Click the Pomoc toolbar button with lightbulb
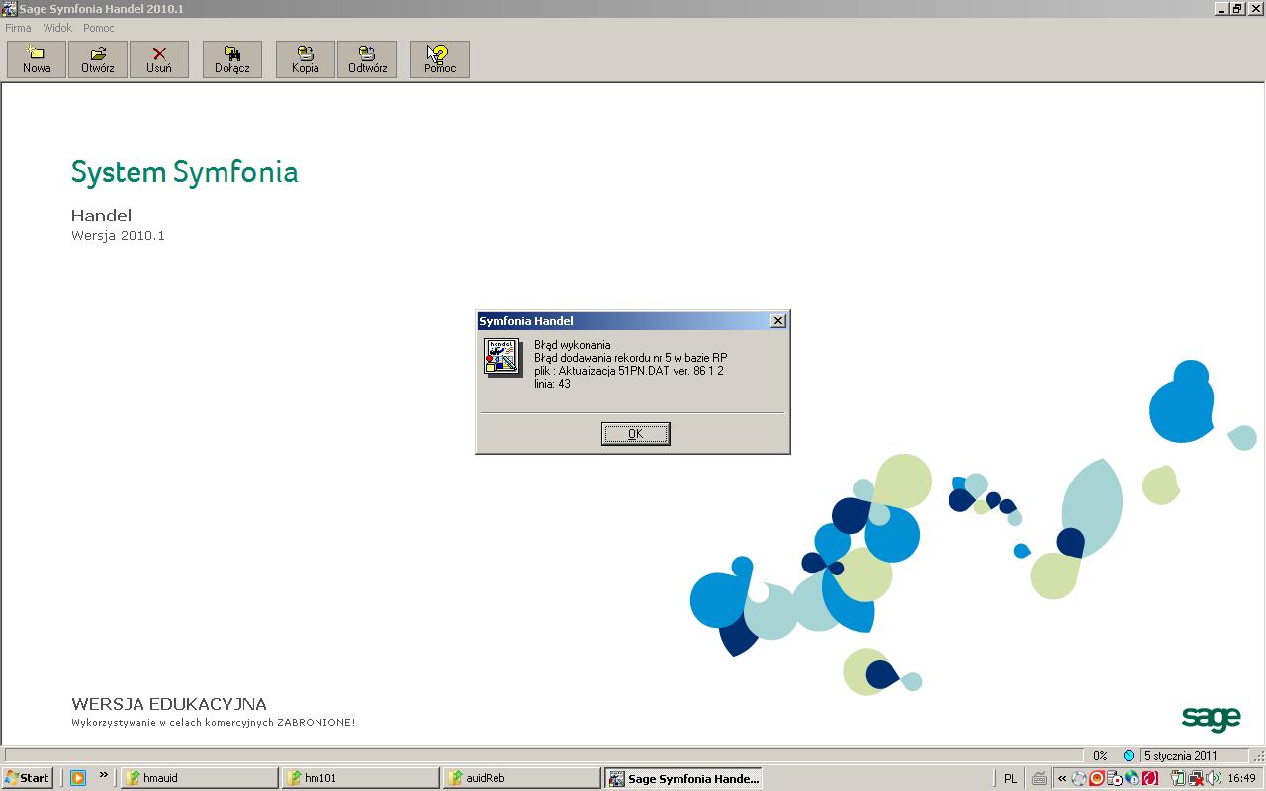Image resolution: width=1266 pixels, height=791 pixels. tap(440, 59)
